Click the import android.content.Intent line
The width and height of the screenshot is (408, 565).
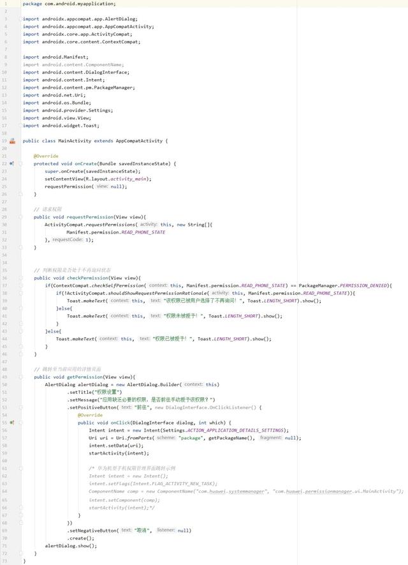point(64,80)
